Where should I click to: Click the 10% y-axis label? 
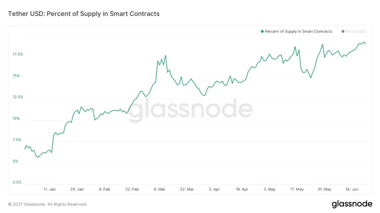point(16,119)
